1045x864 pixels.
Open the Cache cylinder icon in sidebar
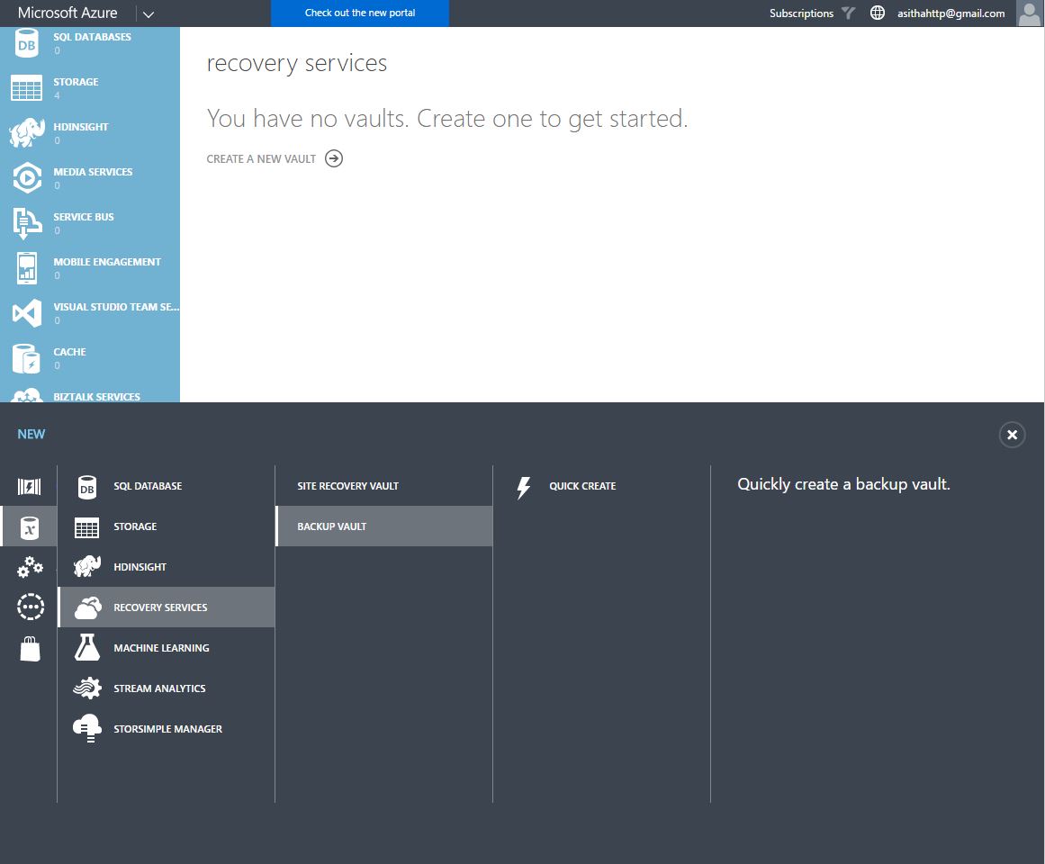coord(27,358)
